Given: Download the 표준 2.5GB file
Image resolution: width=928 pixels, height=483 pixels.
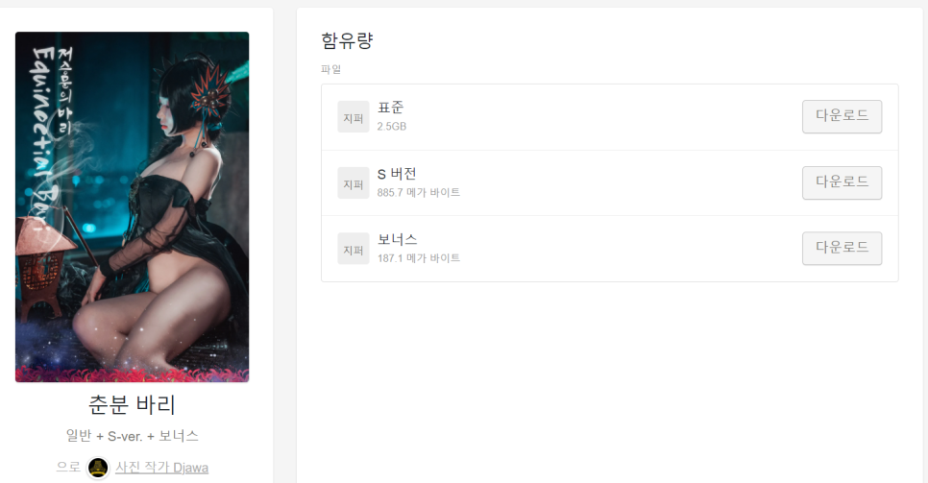Looking at the screenshot, I should point(842,116).
